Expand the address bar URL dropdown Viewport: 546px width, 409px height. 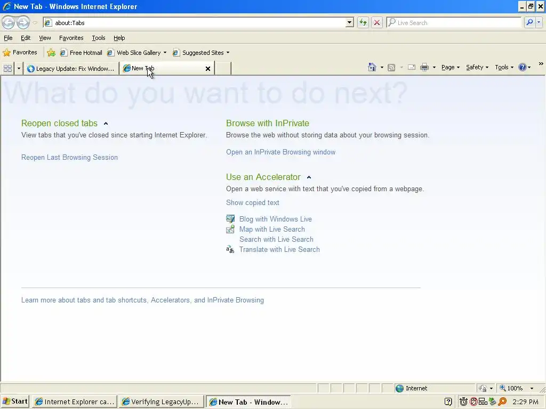click(x=350, y=22)
